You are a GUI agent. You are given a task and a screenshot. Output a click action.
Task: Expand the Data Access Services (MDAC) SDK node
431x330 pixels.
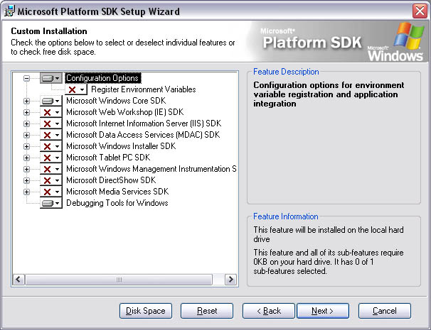[x=26, y=136]
